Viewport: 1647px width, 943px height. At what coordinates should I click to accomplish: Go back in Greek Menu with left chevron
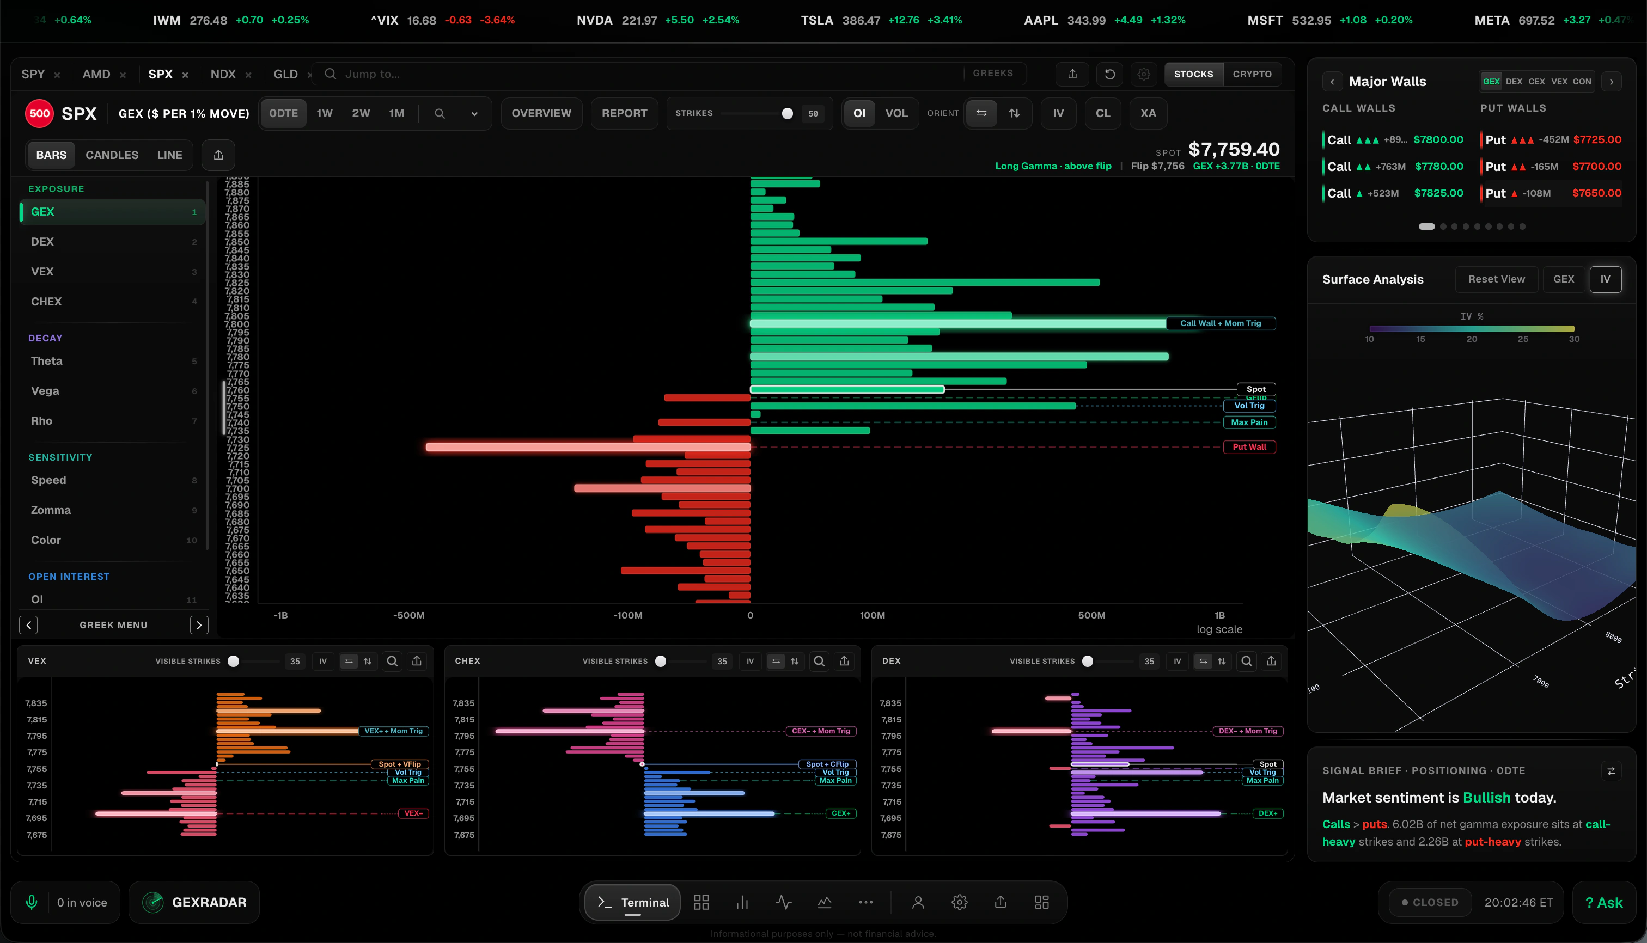28,625
